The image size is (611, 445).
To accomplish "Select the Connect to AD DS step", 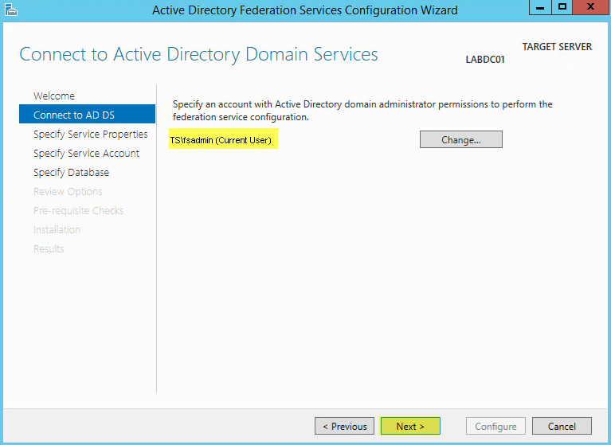I will [87, 115].
